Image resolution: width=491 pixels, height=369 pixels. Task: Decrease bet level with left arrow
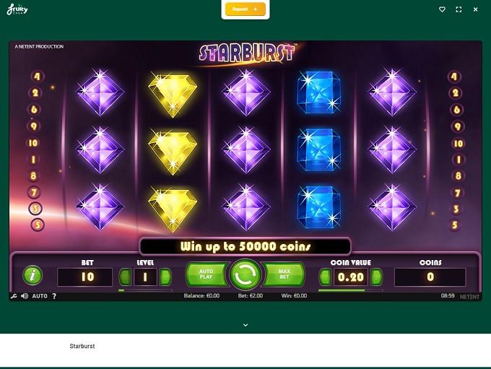[x=125, y=277]
